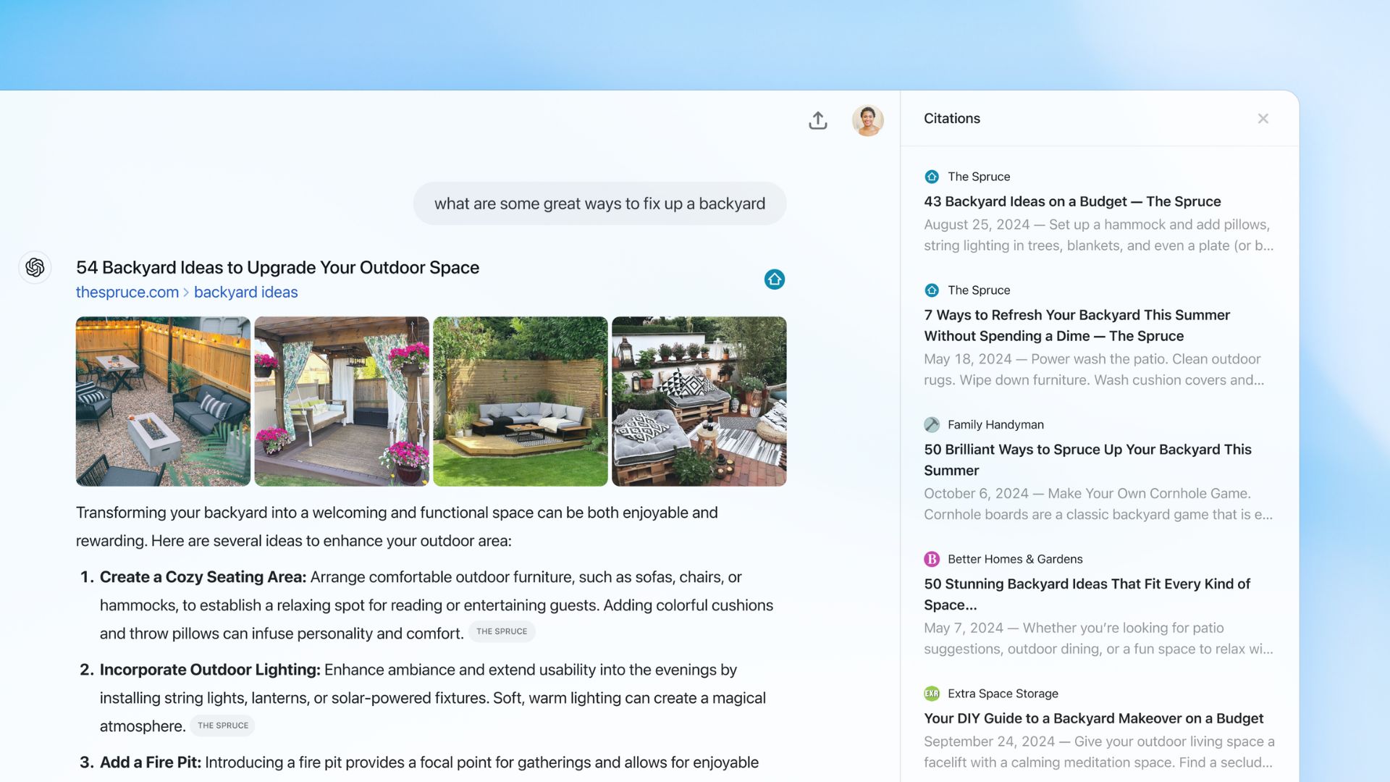1390x782 pixels.
Task: Click the share/upload icon top right
Action: coord(818,119)
